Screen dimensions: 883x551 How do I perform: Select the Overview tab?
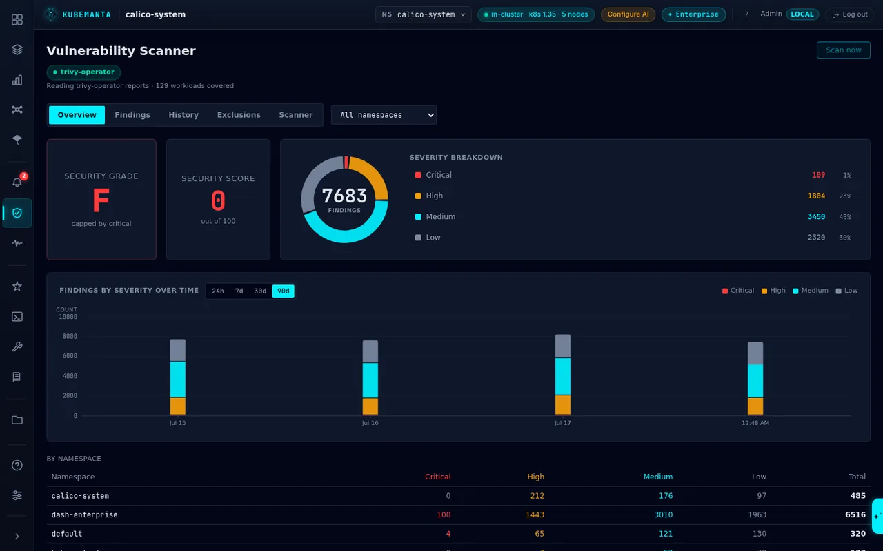click(77, 115)
